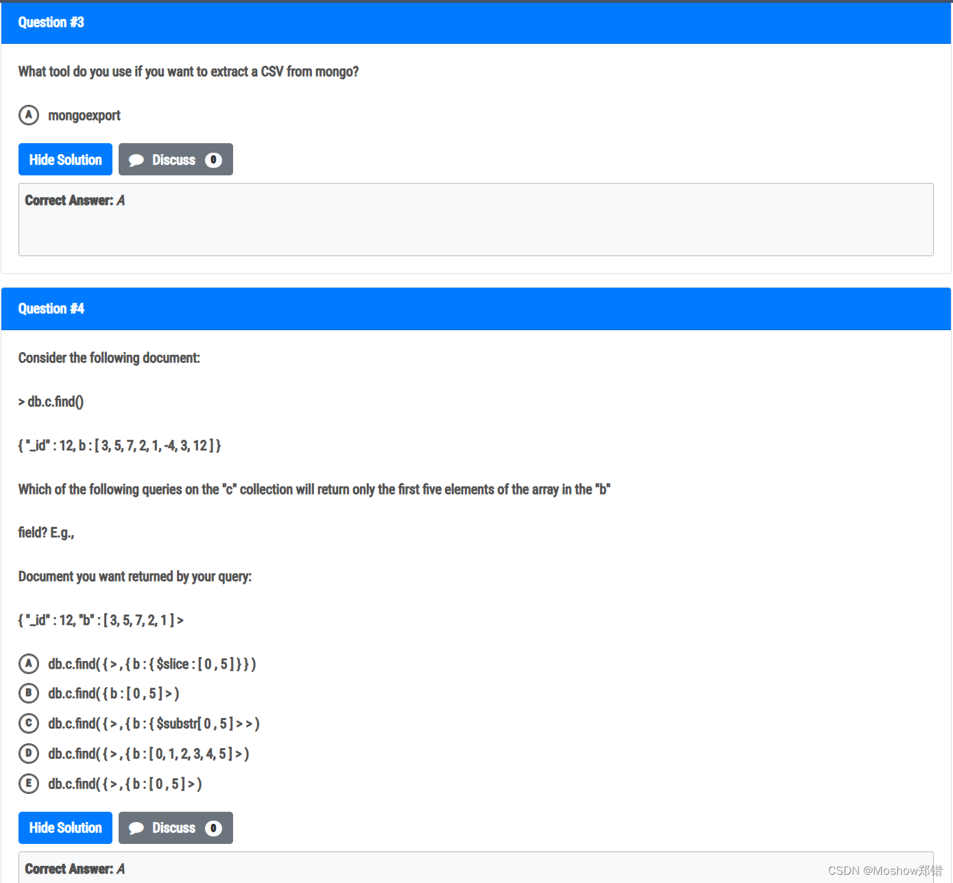Click Hide Solution under Question #3
Viewport: 953px width, 883px height.
click(x=65, y=160)
